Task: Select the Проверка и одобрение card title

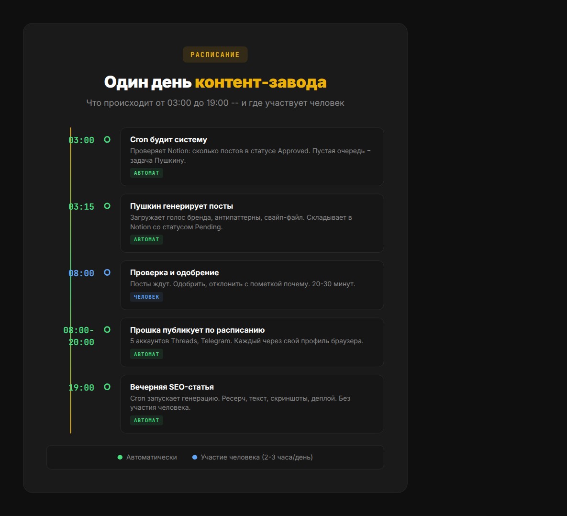Action: coord(174,273)
